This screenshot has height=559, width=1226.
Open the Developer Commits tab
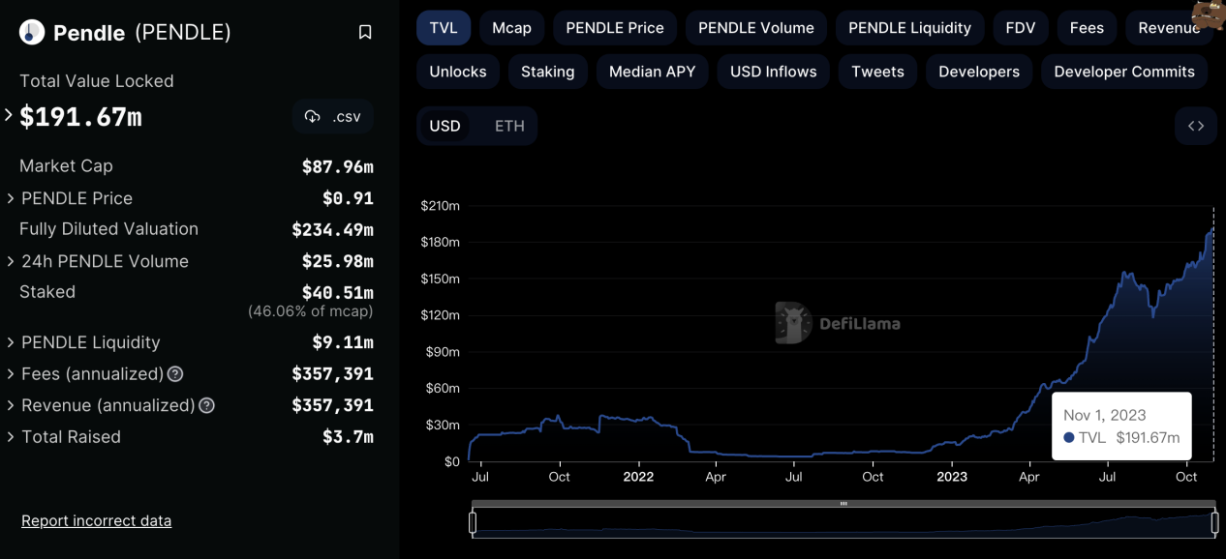pyautogui.click(x=1123, y=72)
